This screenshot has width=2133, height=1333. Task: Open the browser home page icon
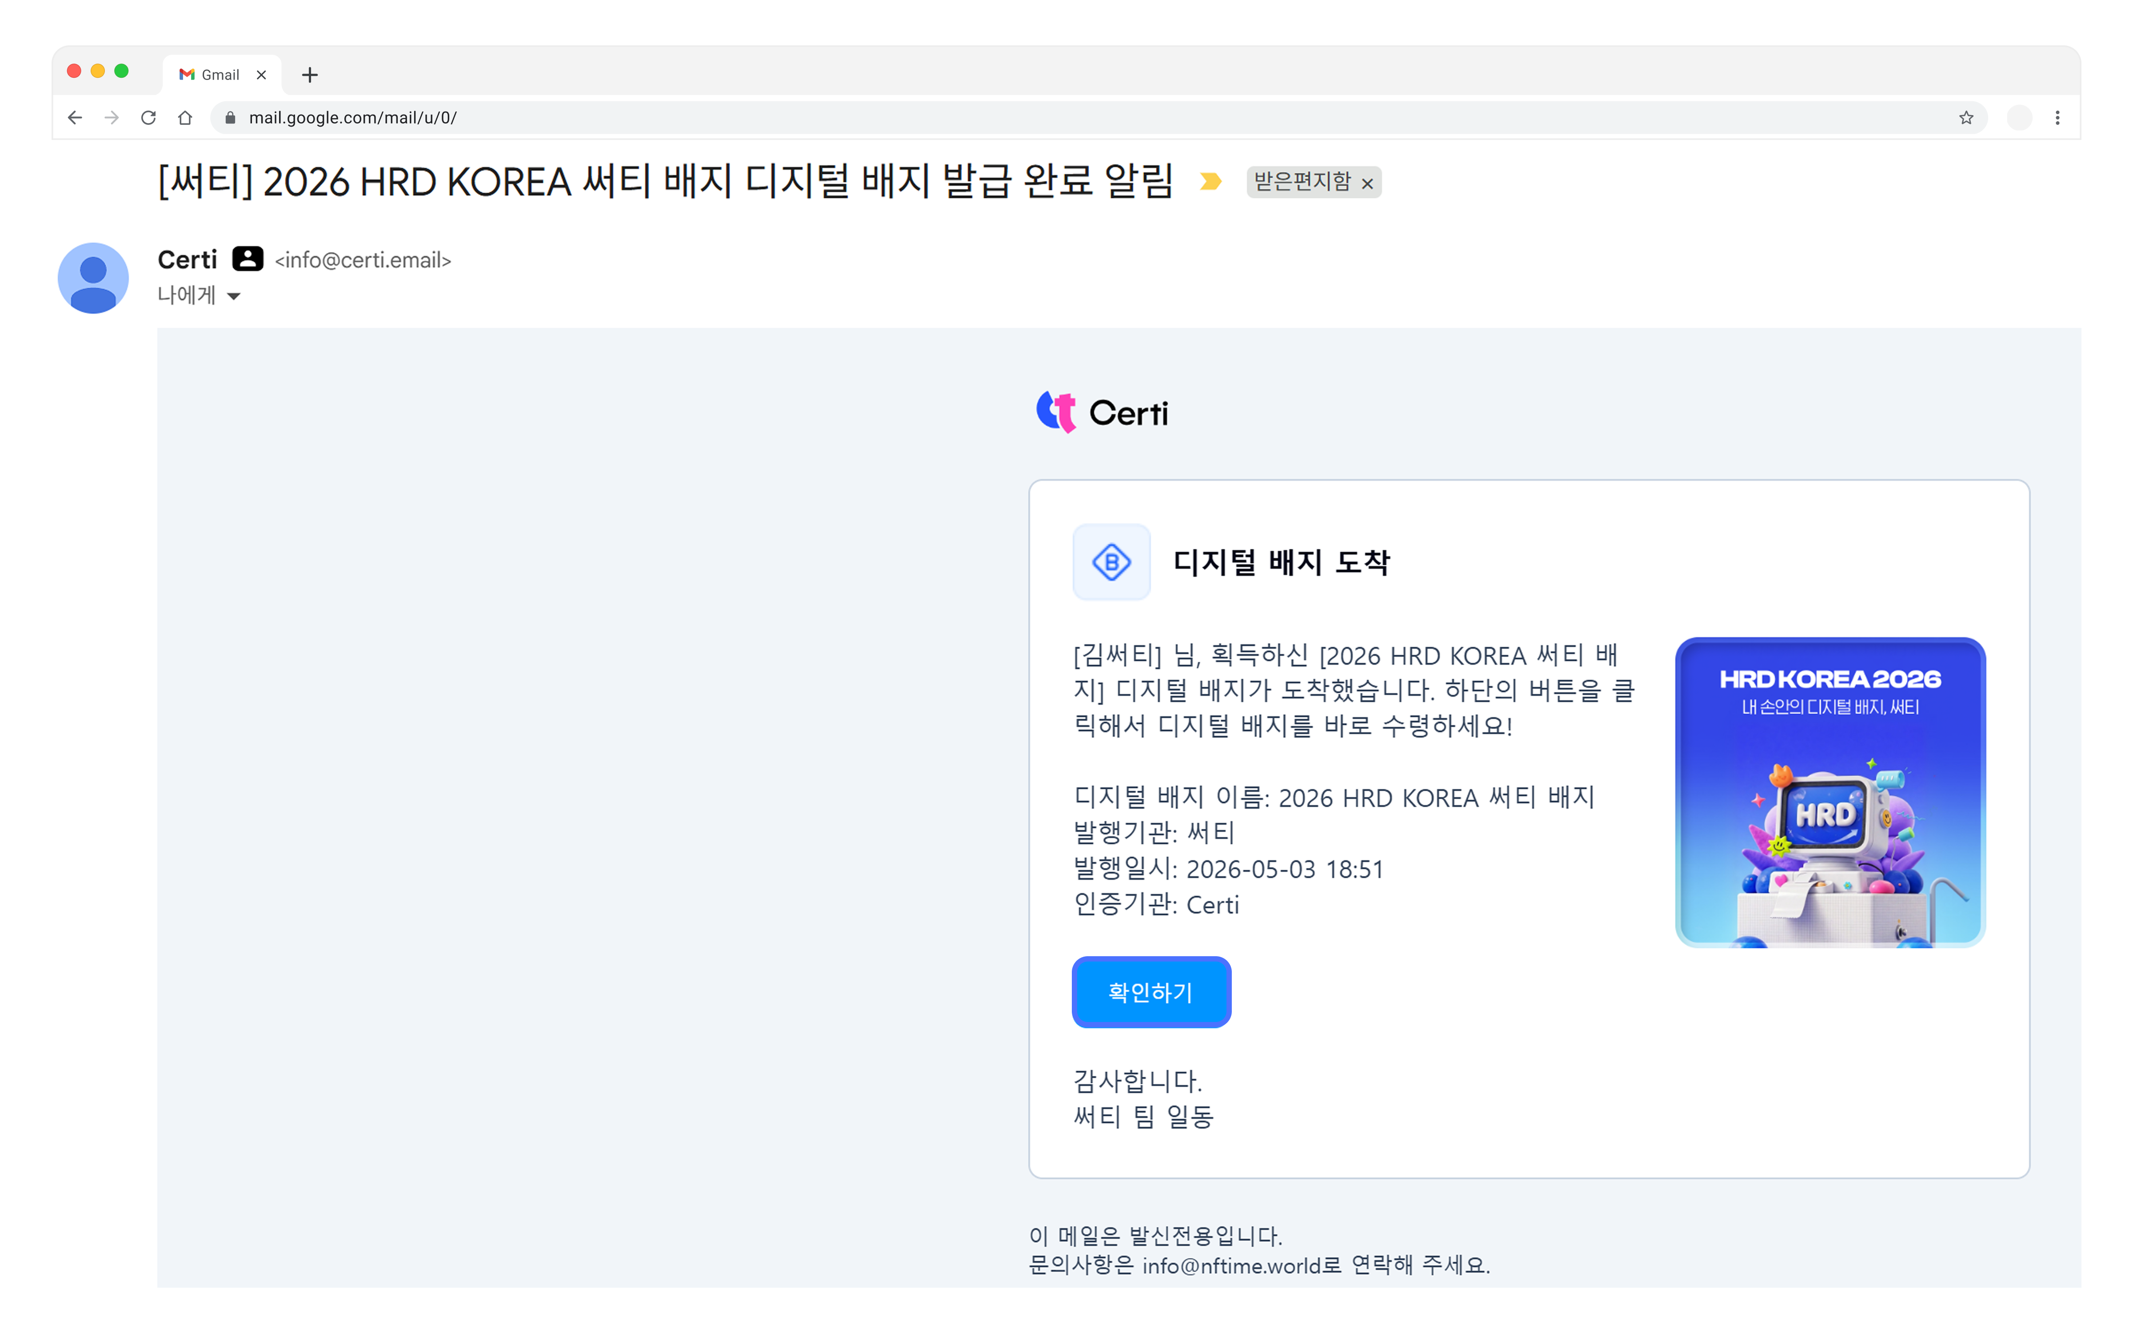pyautogui.click(x=185, y=118)
